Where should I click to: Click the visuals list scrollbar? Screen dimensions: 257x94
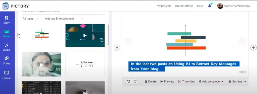(x=108, y=35)
